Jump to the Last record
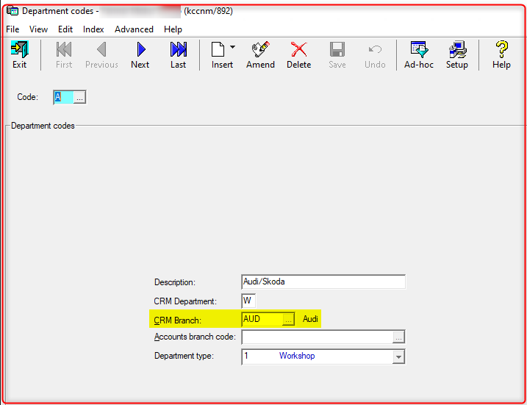Screen dimensions: 527x405 pyautogui.click(x=178, y=55)
